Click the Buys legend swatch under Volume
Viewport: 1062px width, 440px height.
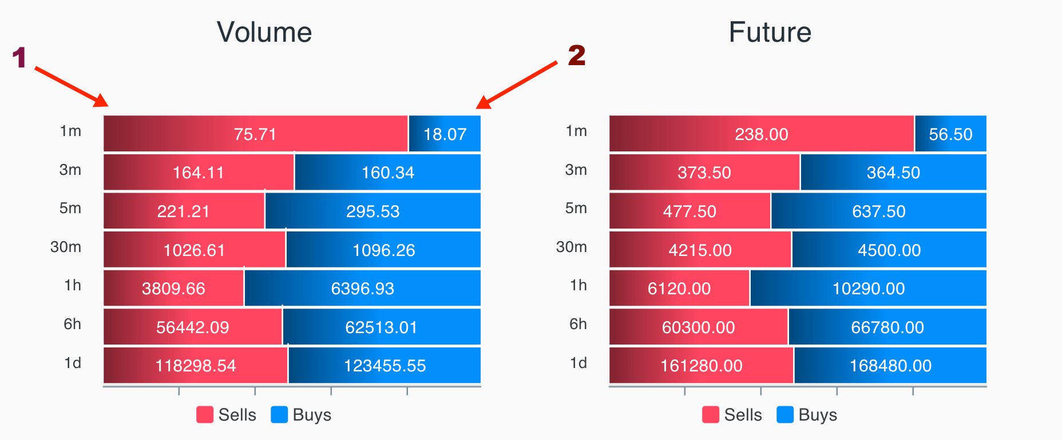coord(279,415)
